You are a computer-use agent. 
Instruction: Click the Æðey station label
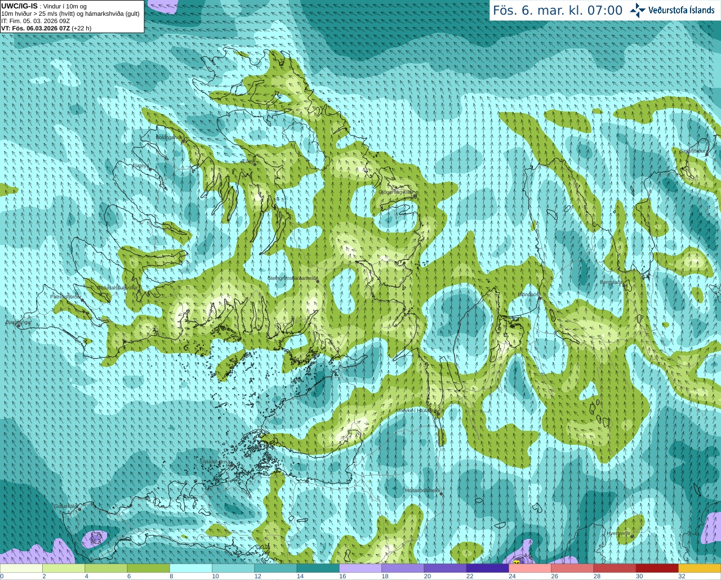(x=248, y=160)
